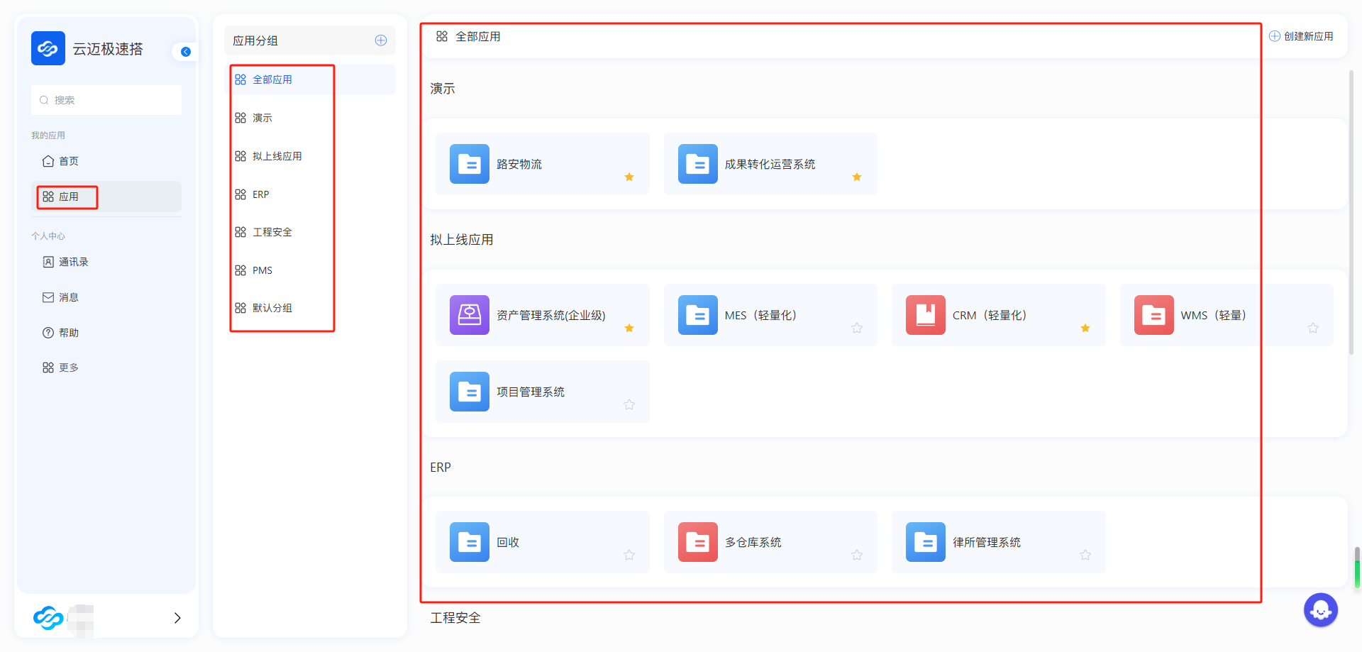Open the 路安物流 app folder icon

point(470,164)
